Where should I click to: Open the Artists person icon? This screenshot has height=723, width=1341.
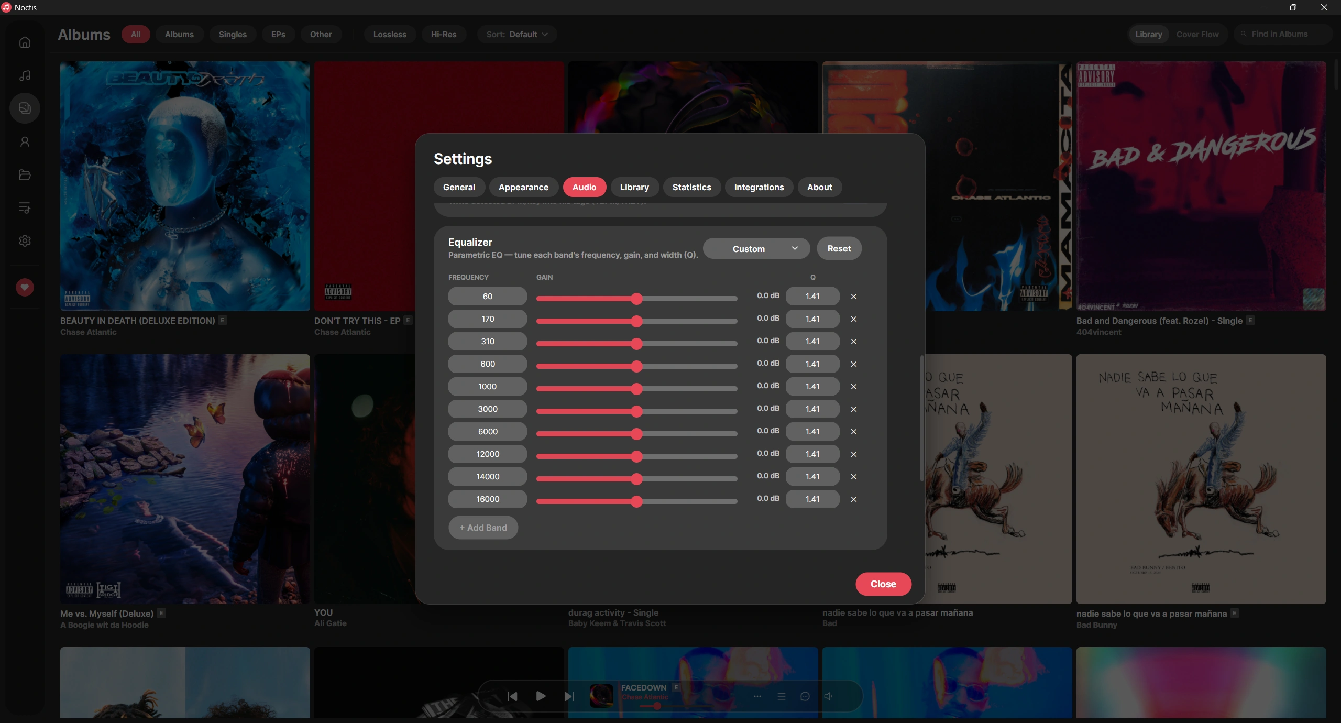[x=25, y=141]
